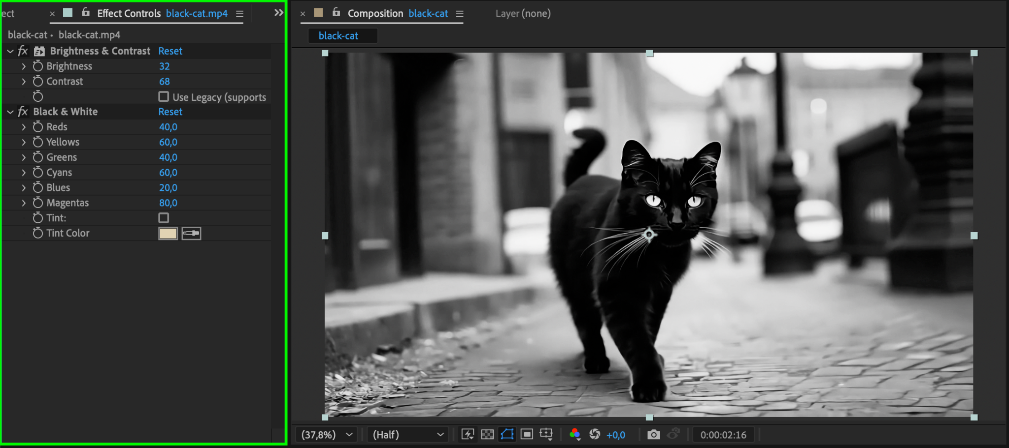
Task: Click the show channel RGB icon
Action: (x=574, y=434)
